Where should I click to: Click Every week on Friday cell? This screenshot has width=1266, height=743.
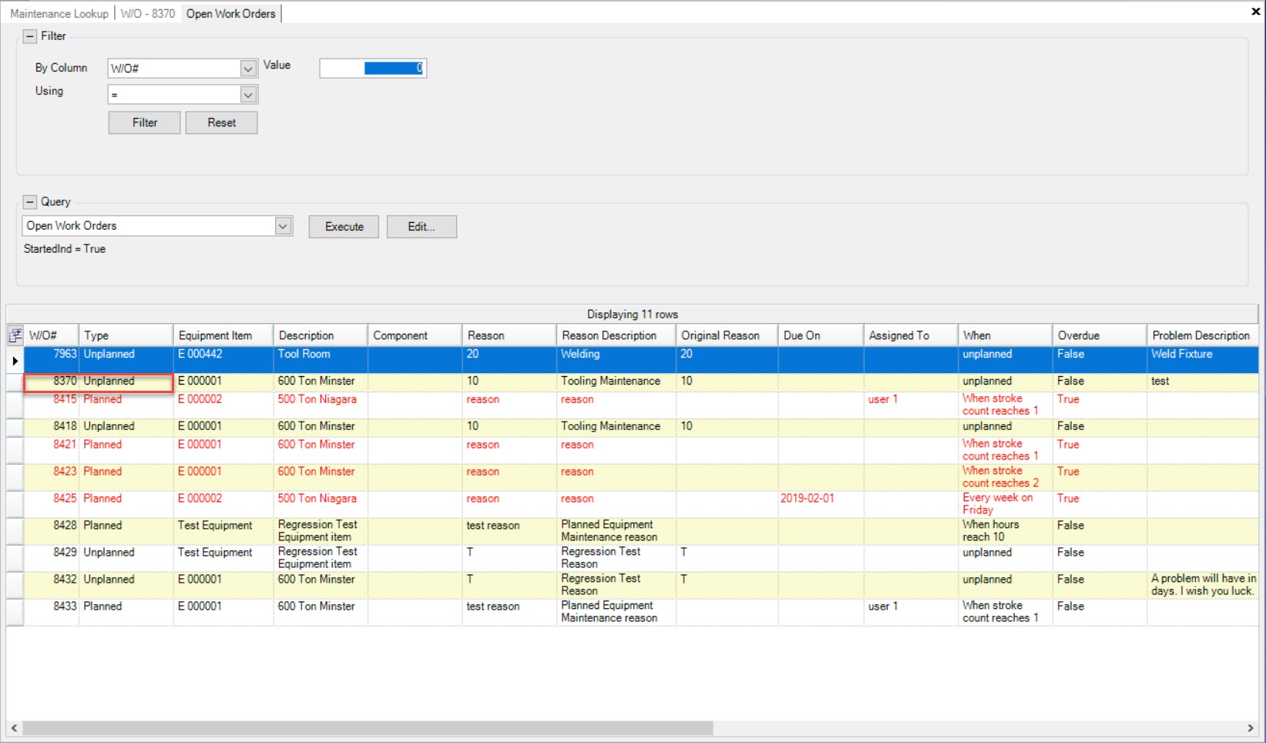(1006, 504)
